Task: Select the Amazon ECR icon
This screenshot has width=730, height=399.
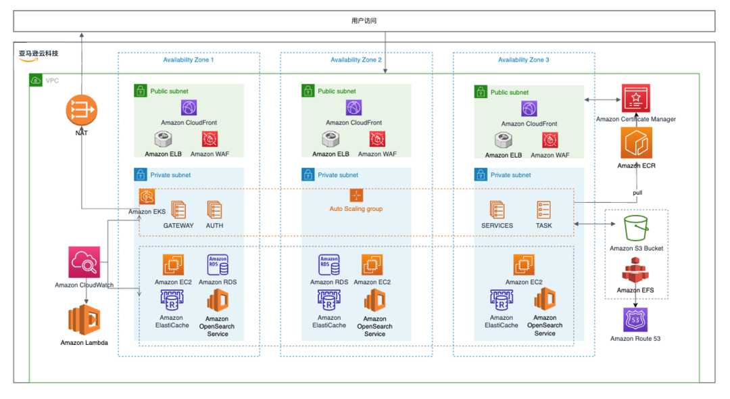Action: pyautogui.click(x=637, y=143)
